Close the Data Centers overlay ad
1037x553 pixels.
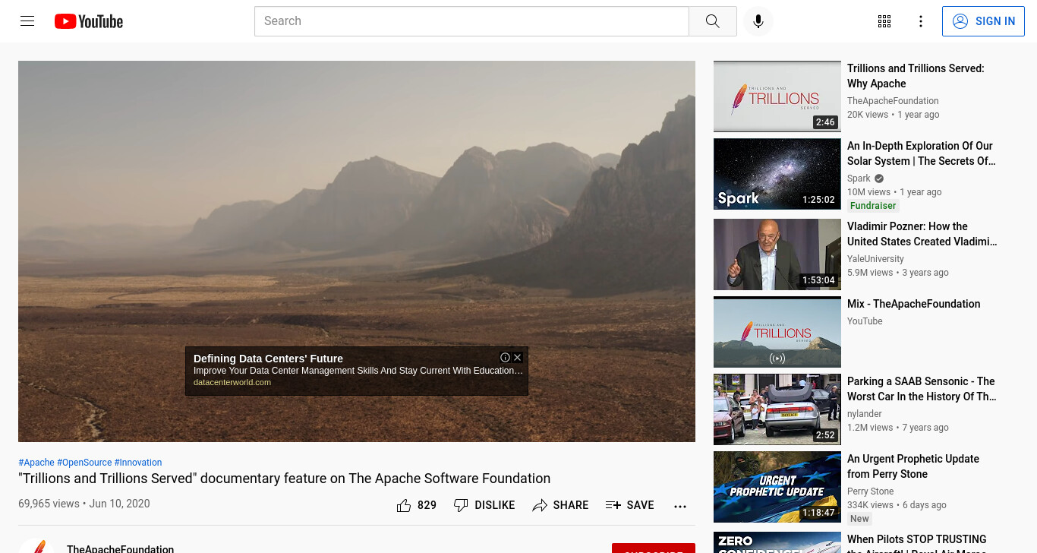518,357
